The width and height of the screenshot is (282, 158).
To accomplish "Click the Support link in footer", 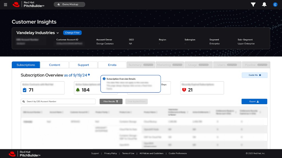I will tap(95, 153).
